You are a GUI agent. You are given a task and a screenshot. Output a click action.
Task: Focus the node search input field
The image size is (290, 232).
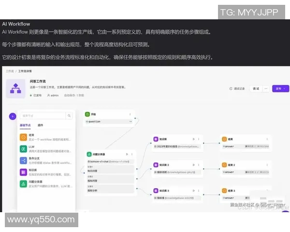click(x=43, y=116)
